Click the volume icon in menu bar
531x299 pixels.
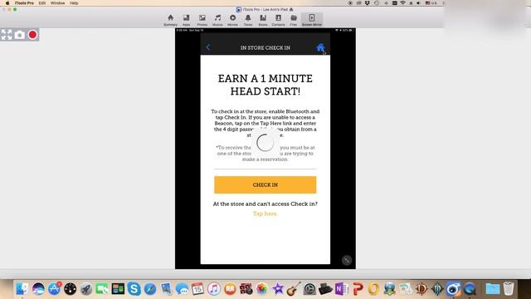point(418,3)
